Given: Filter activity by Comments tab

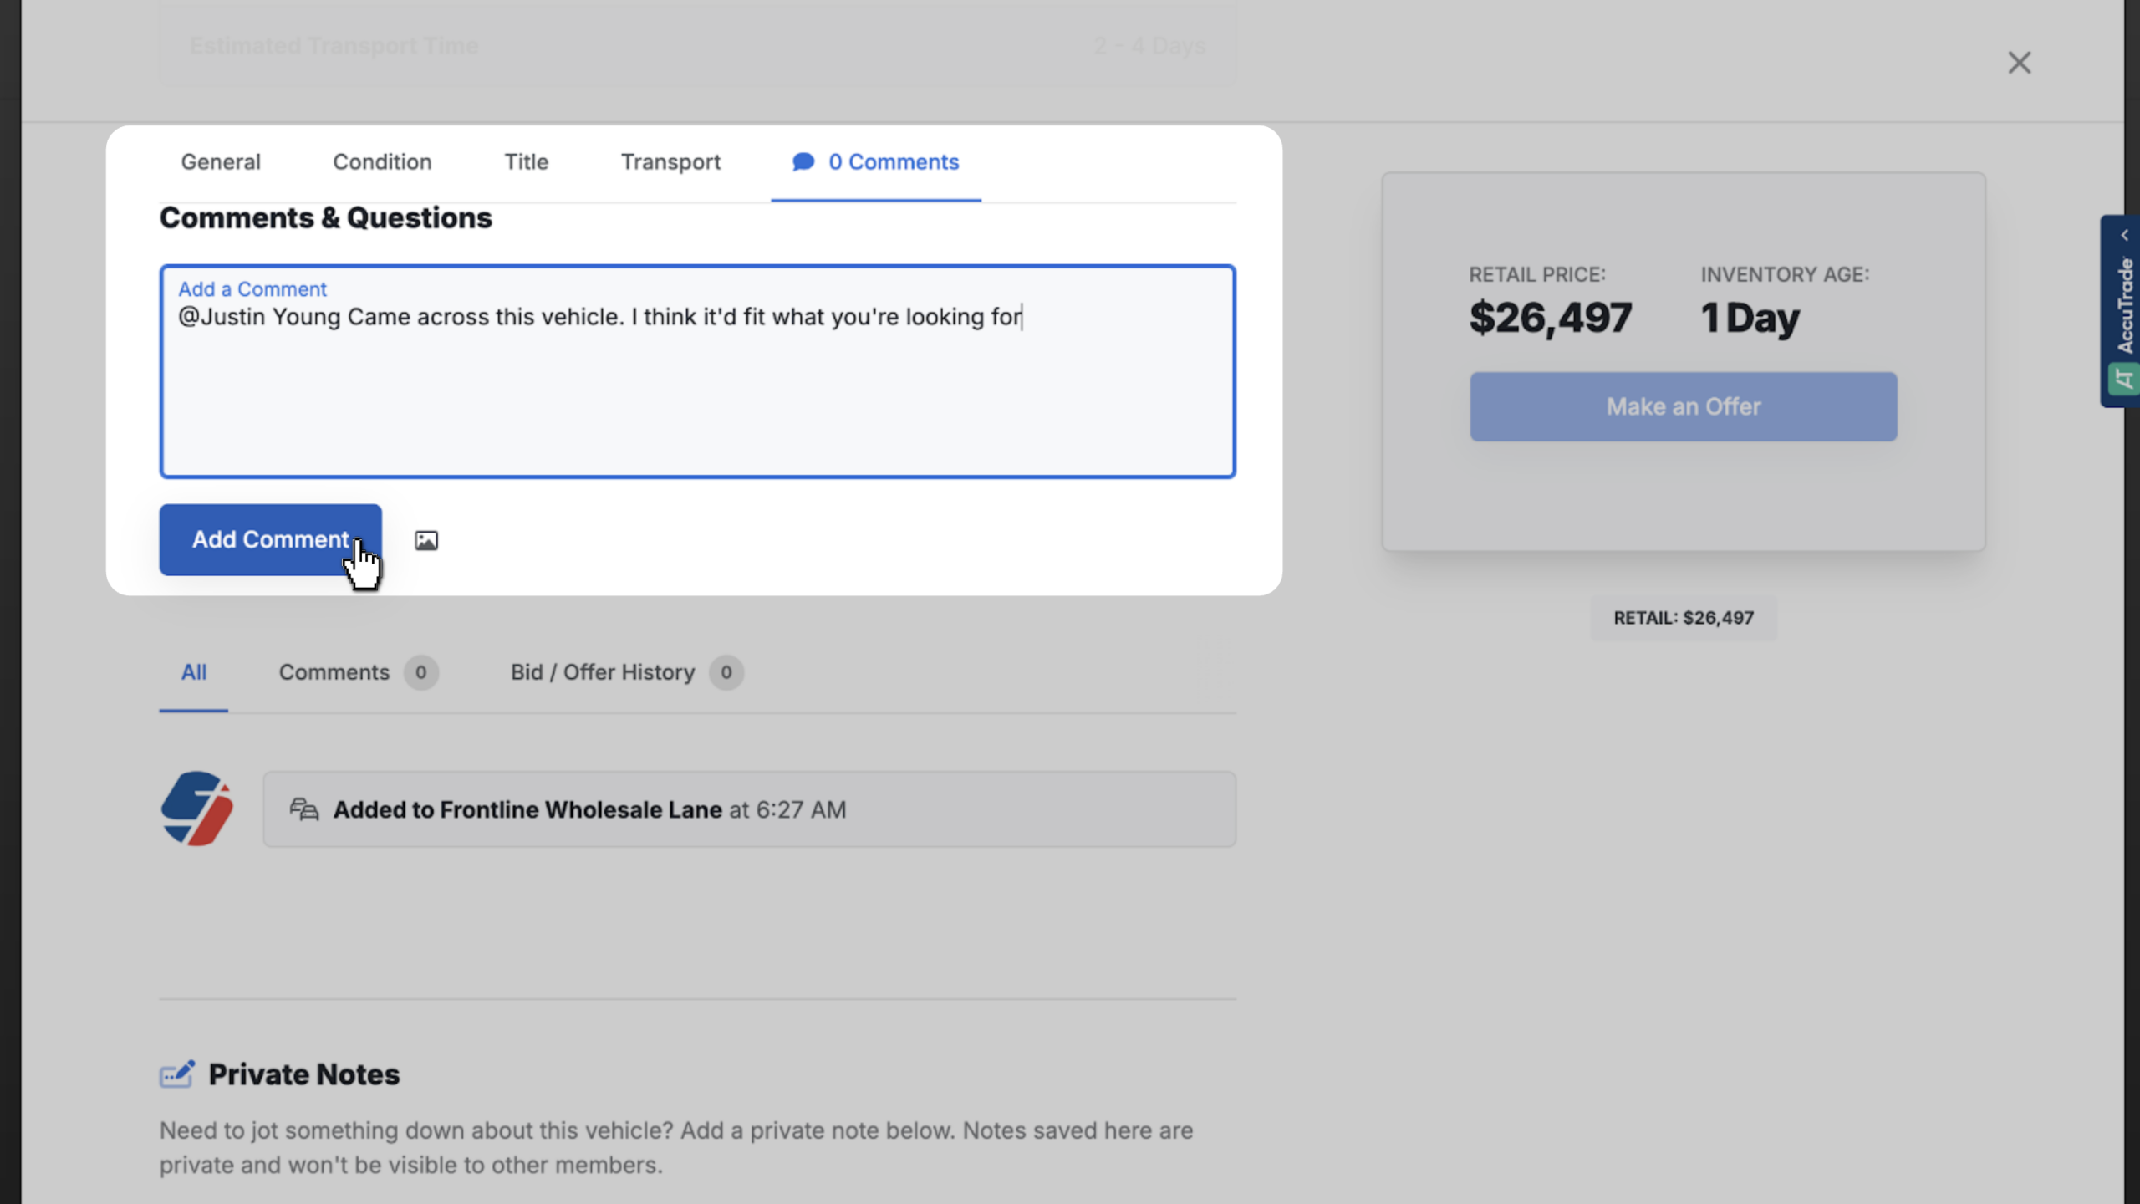Looking at the screenshot, I should [358, 672].
